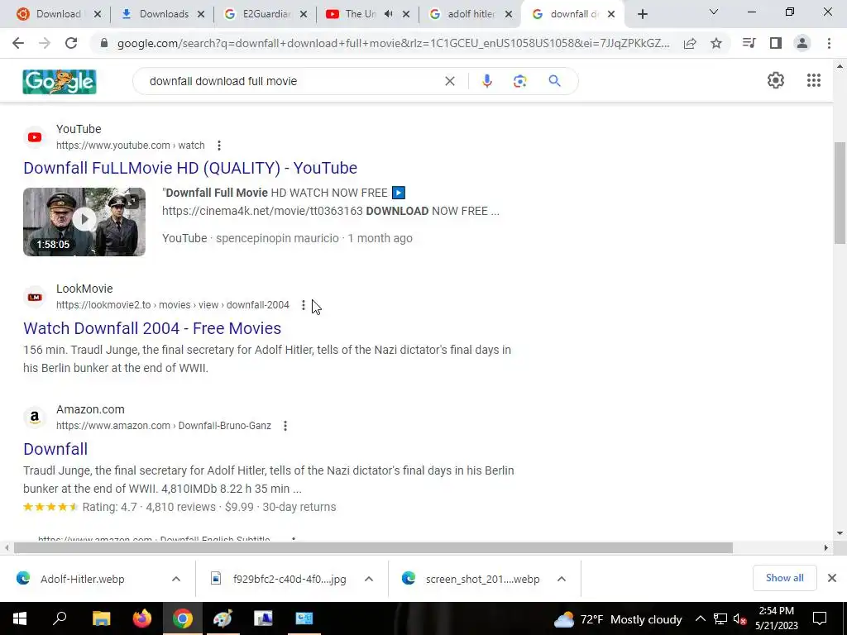Open a new browser tab

pyautogui.click(x=642, y=14)
